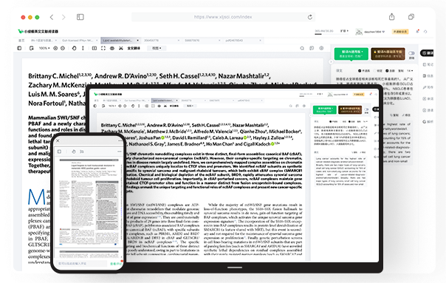Open the comments icon in back window toolbar
The image size is (446, 283).
[x=312, y=48]
